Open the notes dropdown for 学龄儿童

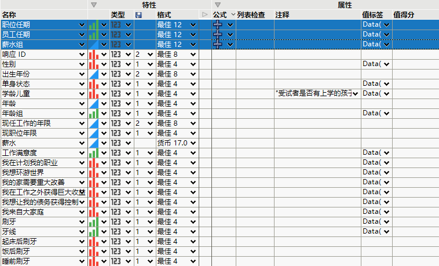[x=356, y=94]
